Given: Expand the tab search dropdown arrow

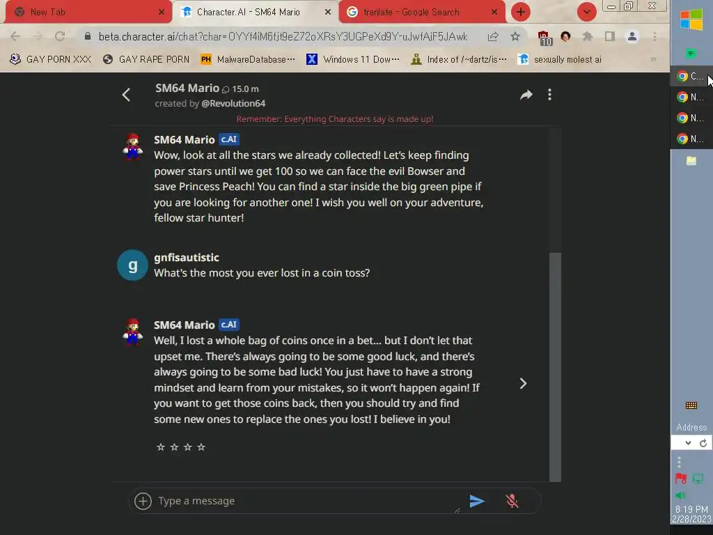Looking at the screenshot, I should [x=586, y=12].
